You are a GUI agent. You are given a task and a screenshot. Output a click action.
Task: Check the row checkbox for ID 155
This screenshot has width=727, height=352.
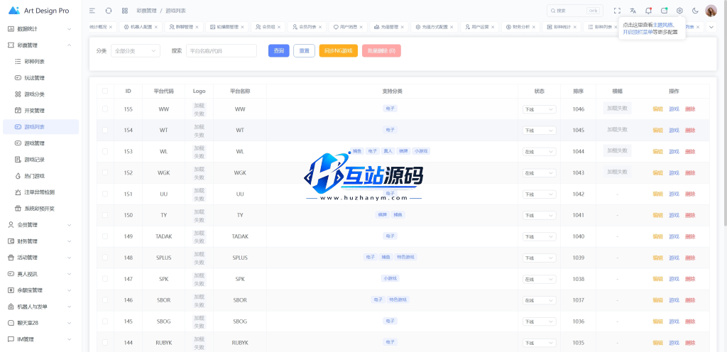(x=105, y=109)
